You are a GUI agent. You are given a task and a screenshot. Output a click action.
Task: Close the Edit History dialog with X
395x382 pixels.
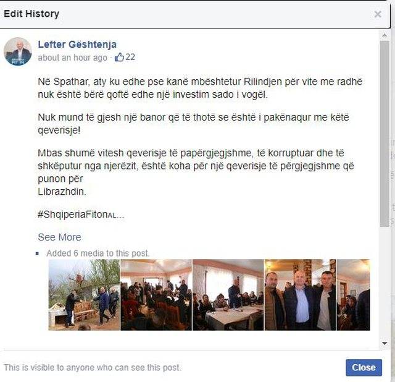[x=378, y=14]
